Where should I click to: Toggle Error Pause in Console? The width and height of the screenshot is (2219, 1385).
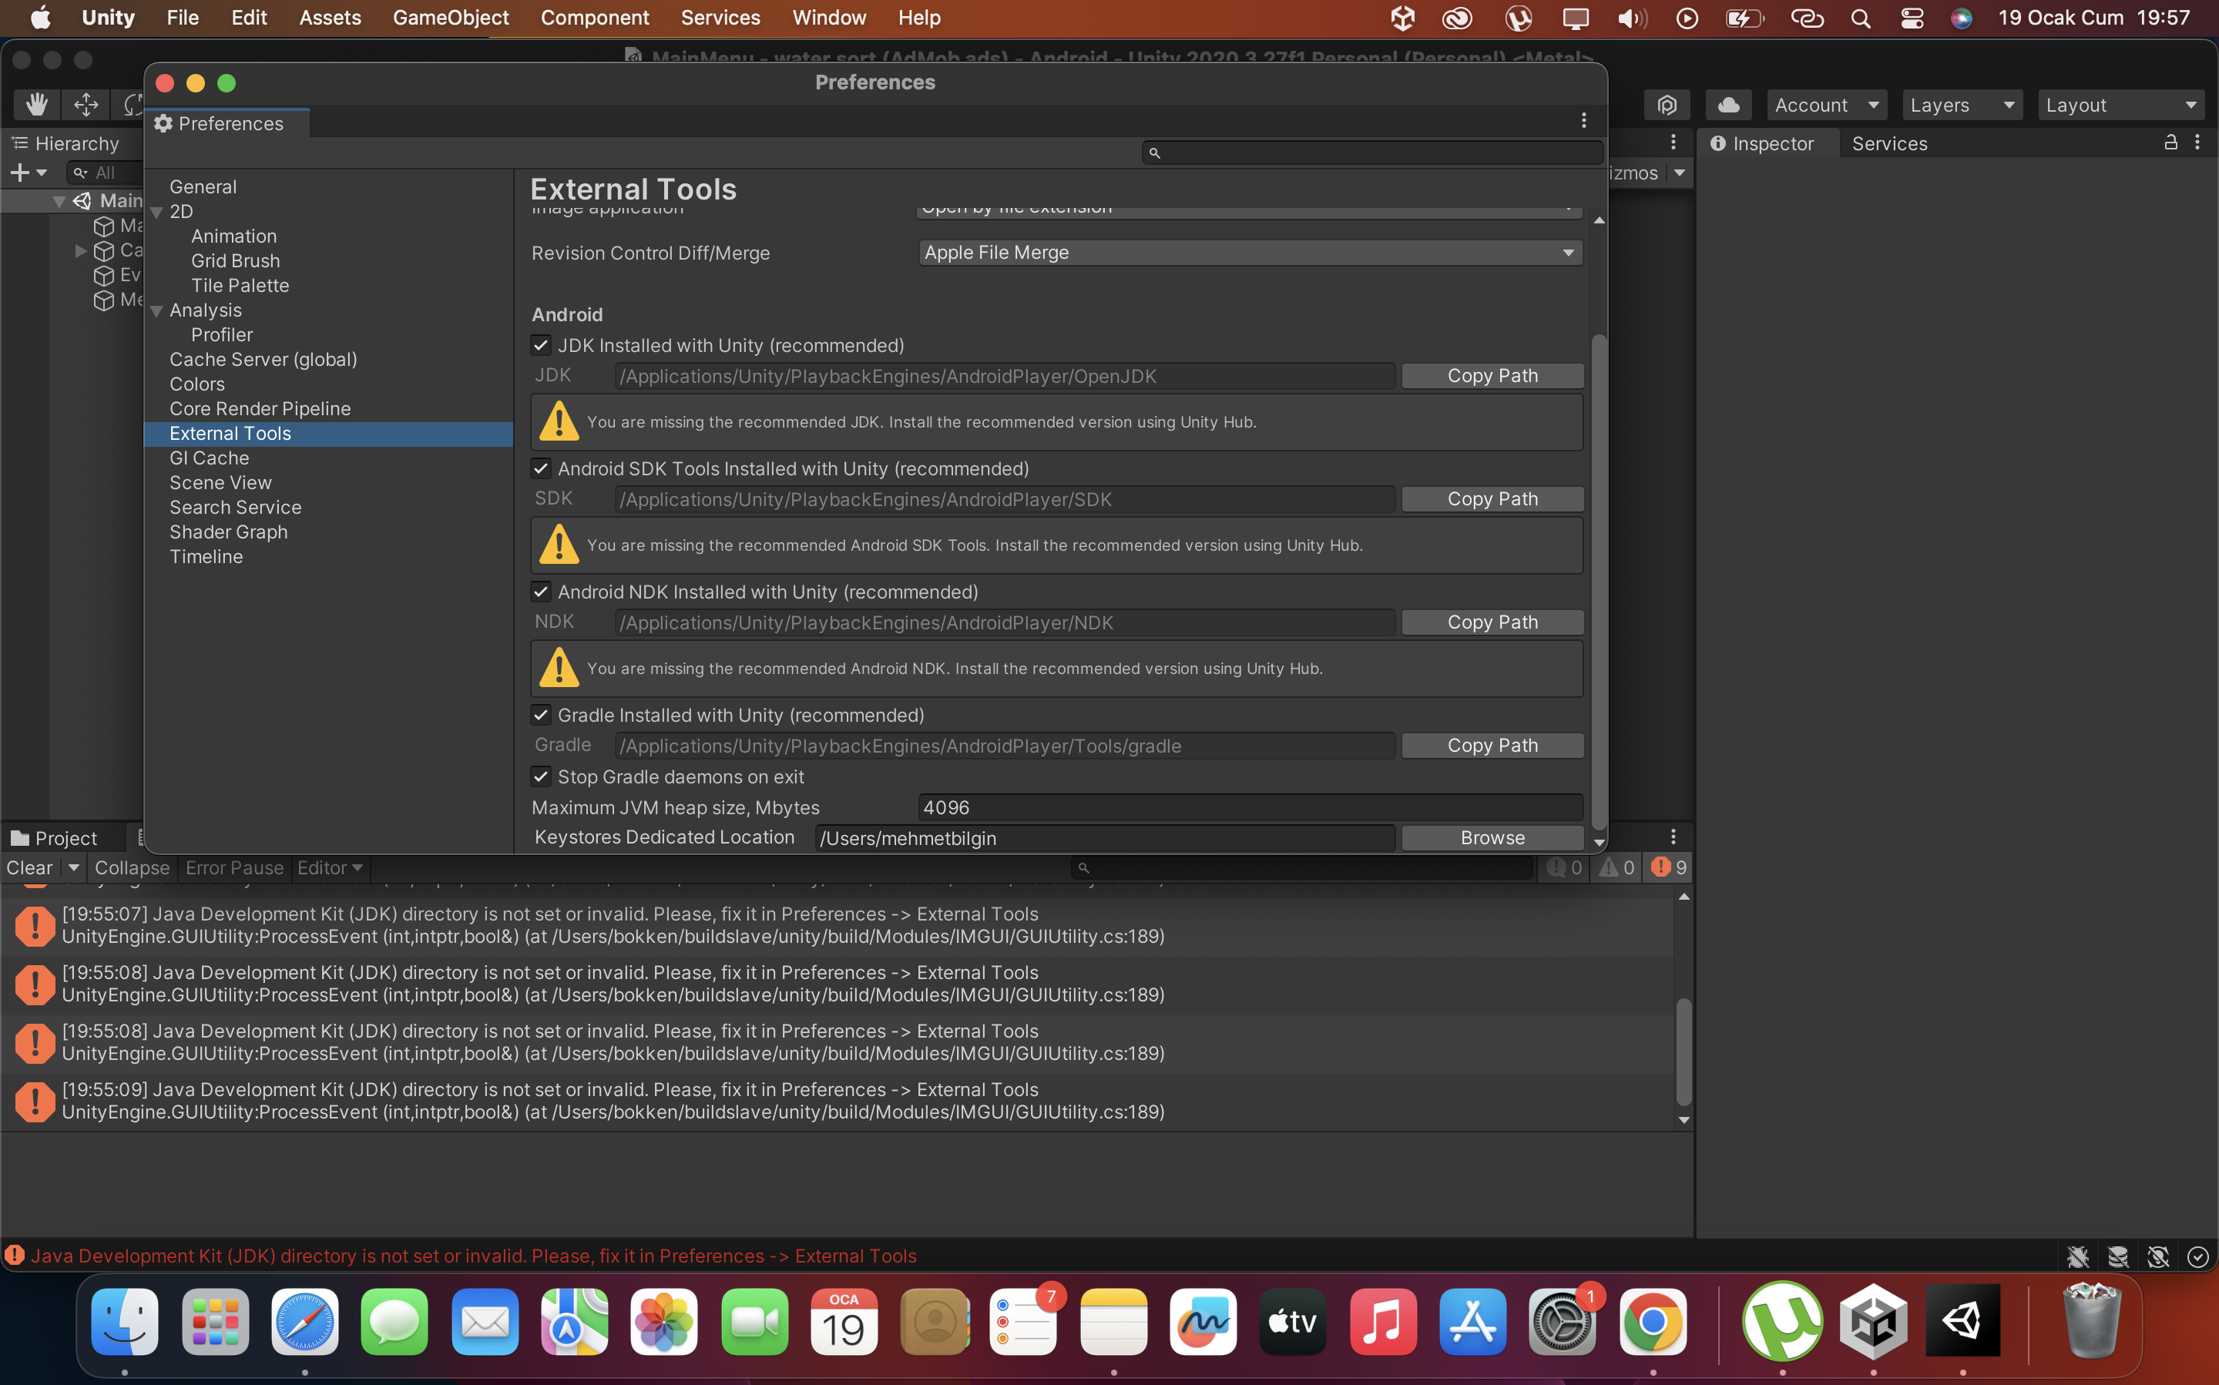(x=234, y=867)
